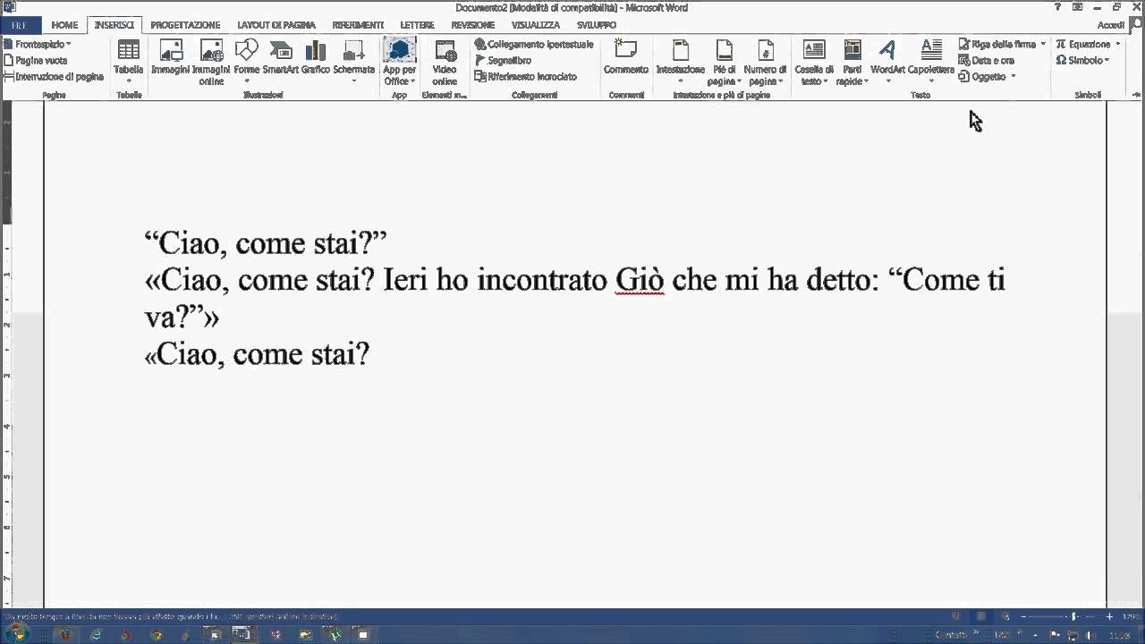Click the Accedi sign-in link

click(1110, 25)
